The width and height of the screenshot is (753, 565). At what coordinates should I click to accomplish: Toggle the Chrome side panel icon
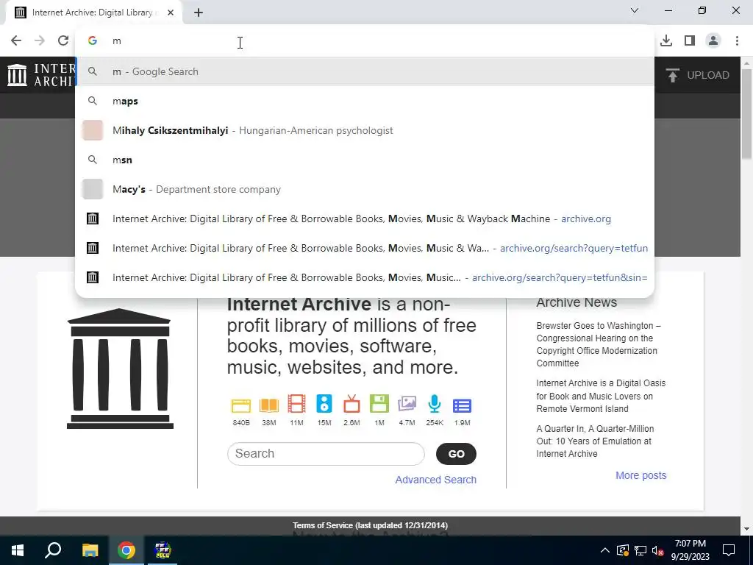point(690,41)
